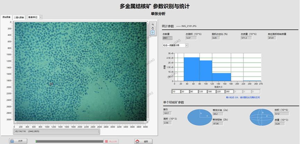Click the analysis progress bar
Viewport: 300px width, 144px height.
(x=69, y=141)
